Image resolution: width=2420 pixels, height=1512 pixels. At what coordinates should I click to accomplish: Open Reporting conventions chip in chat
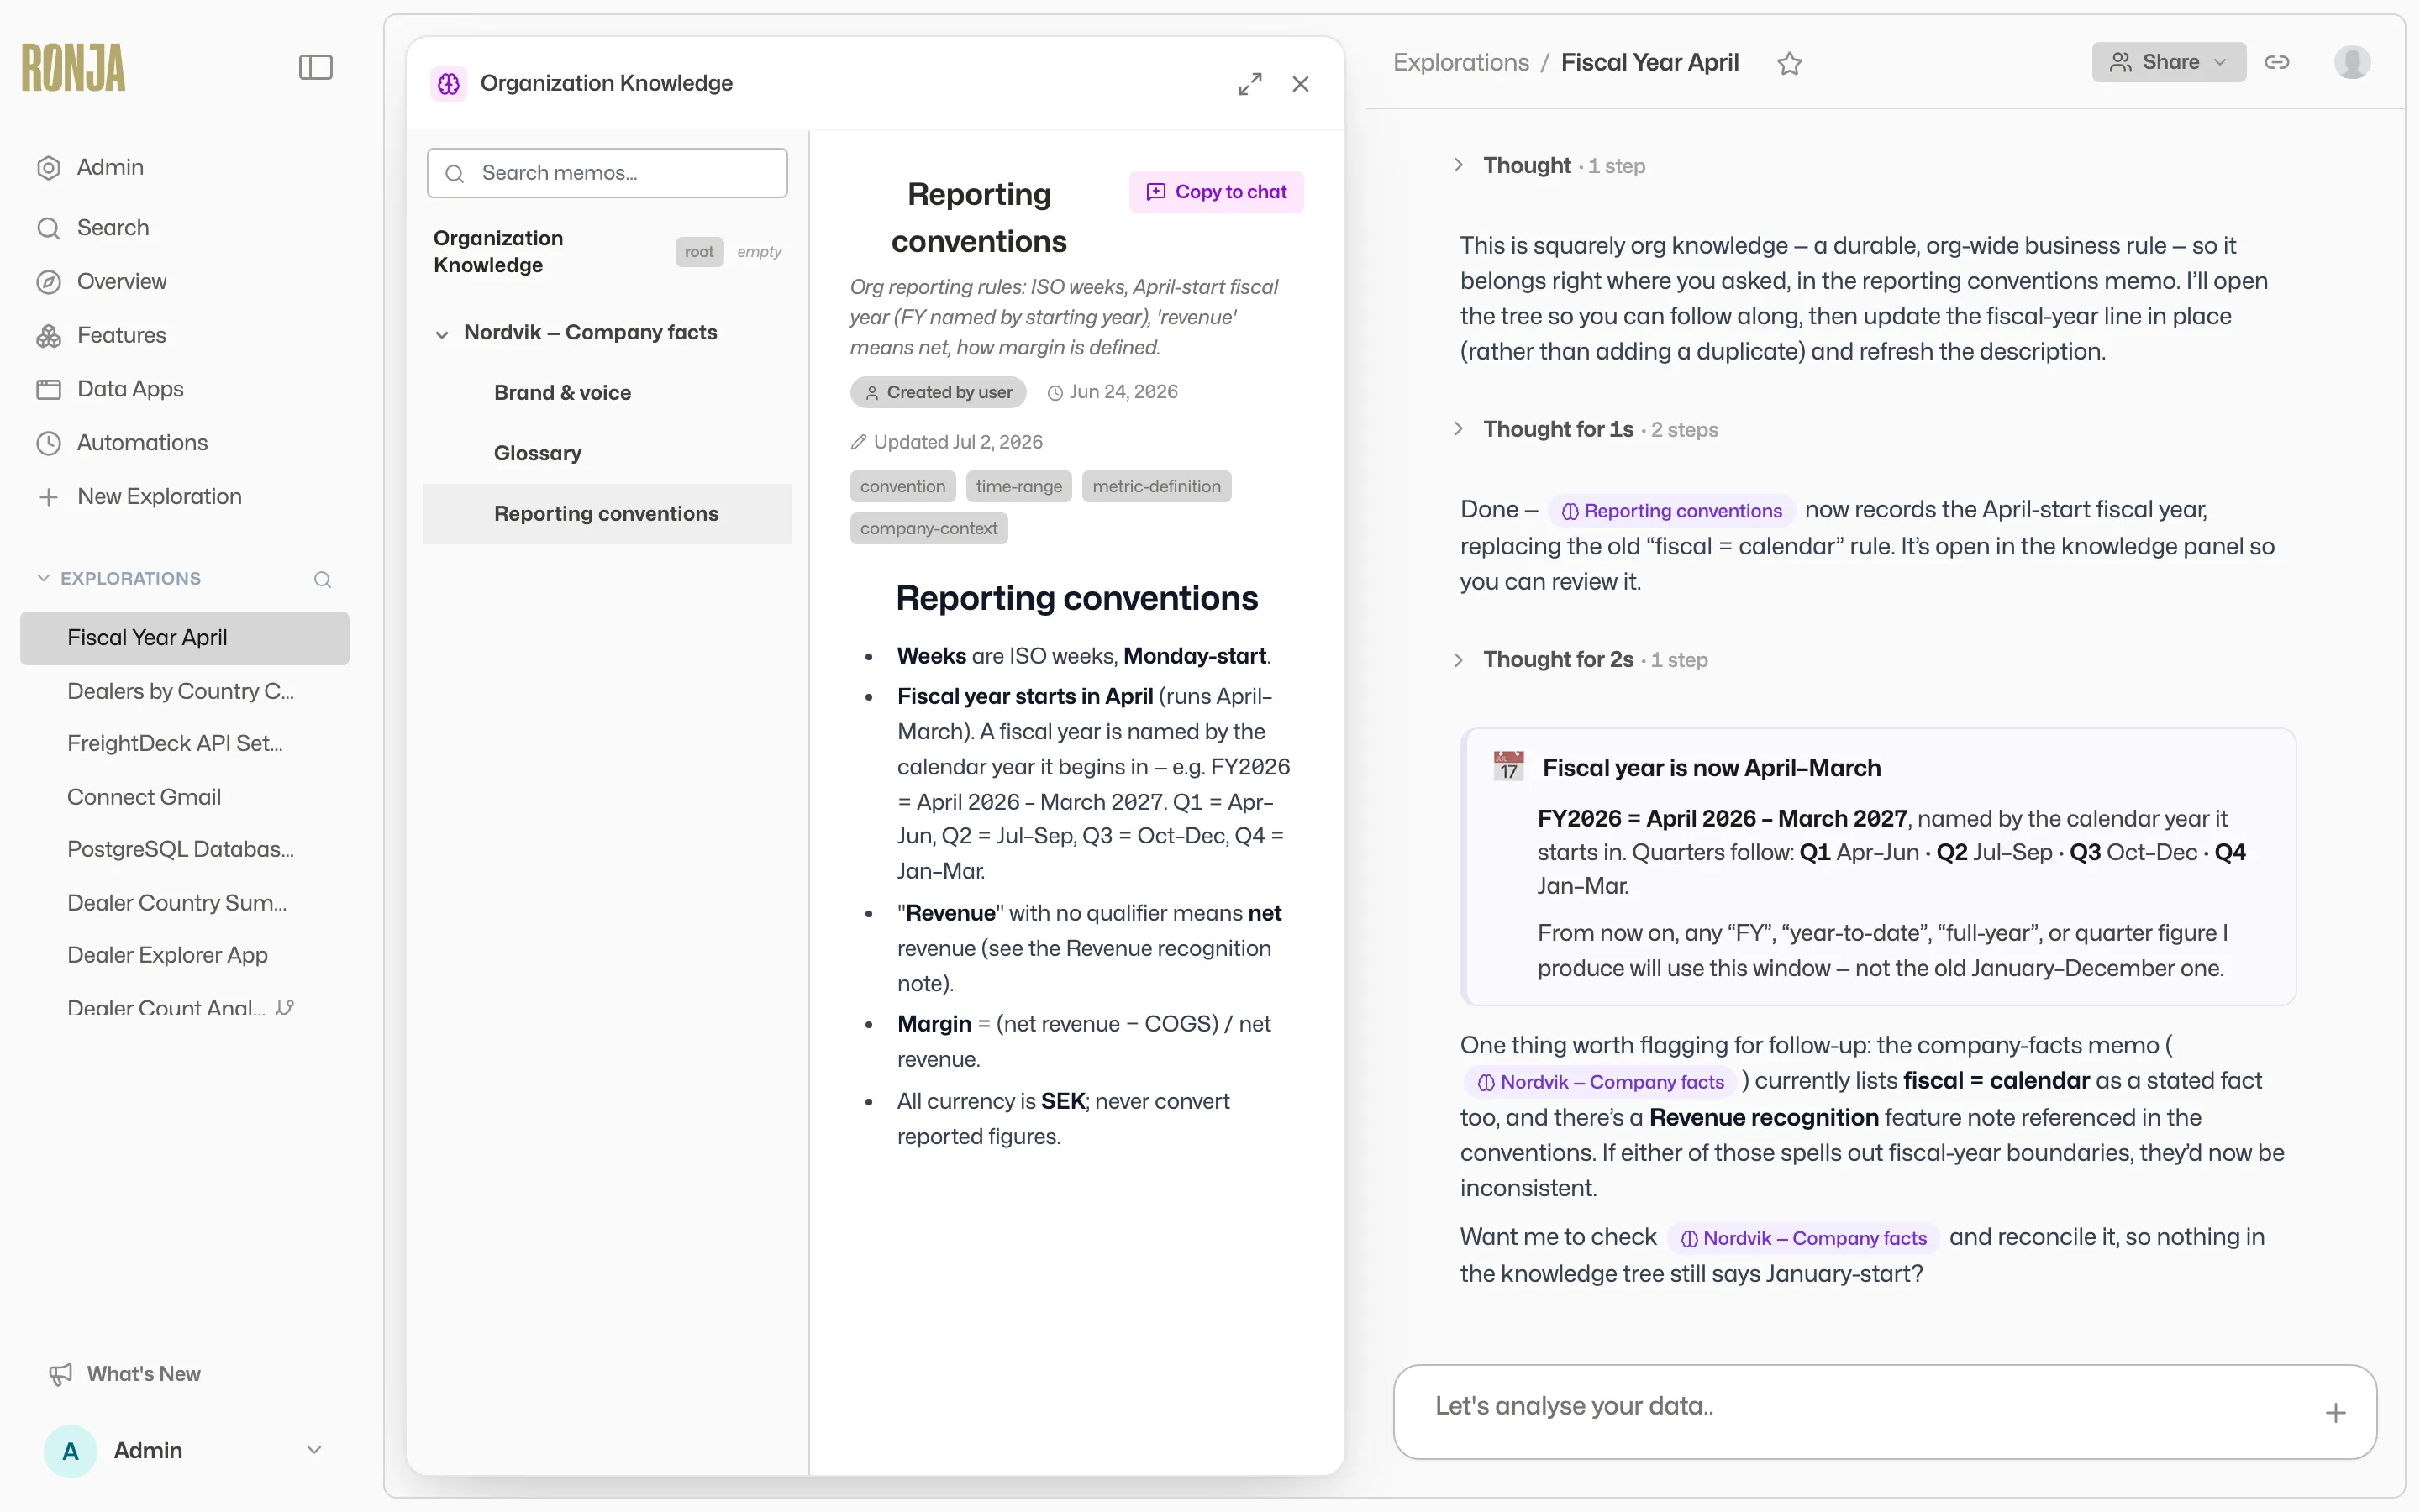coord(1671,511)
